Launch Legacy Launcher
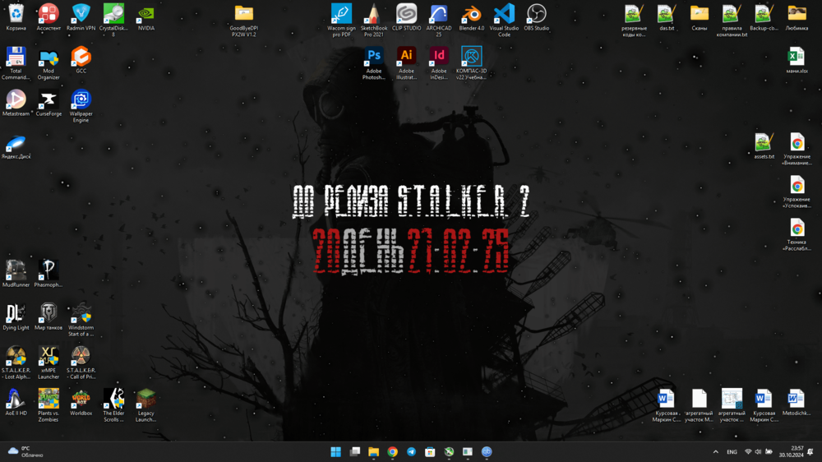 (x=145, y=405)
